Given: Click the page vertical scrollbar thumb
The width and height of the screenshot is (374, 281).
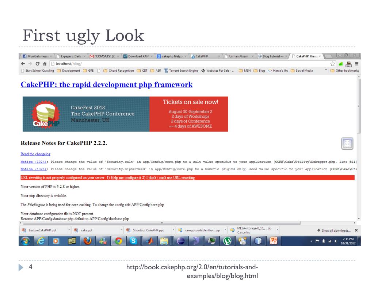Looking at the screenshot, I should [359, 106].
